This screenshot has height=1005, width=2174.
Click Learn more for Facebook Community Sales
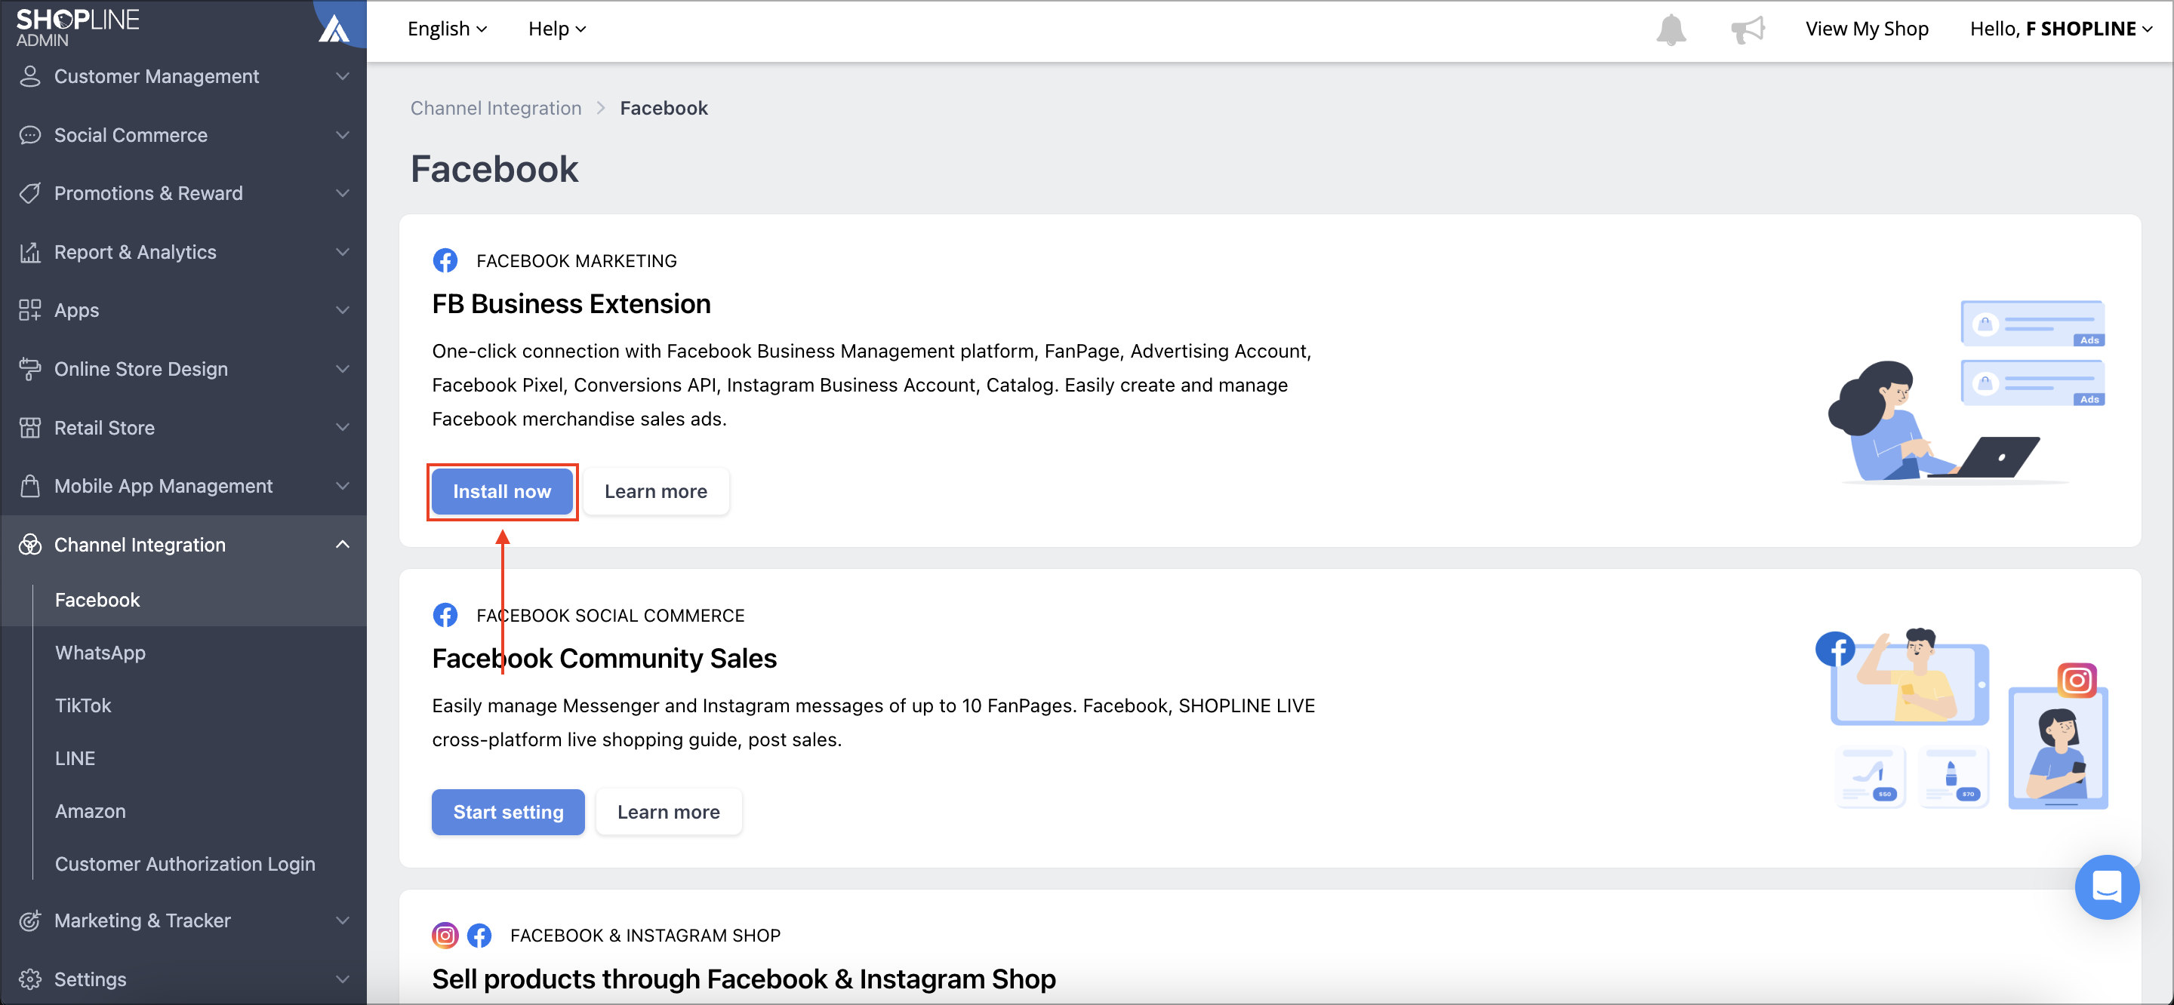coord(668,812)
